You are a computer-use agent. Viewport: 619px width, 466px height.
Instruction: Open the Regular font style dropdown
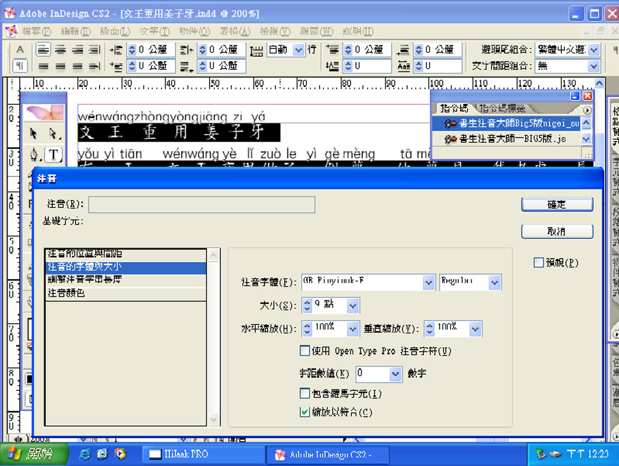tap(494, 283)
